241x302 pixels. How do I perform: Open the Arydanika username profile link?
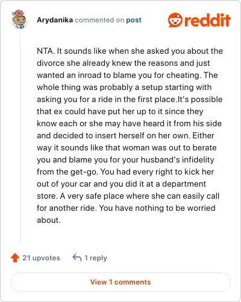point(55,20)
